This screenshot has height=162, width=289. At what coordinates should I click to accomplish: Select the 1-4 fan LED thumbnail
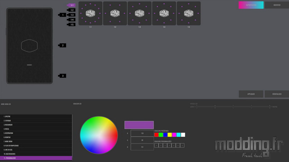tap(164, 13)
